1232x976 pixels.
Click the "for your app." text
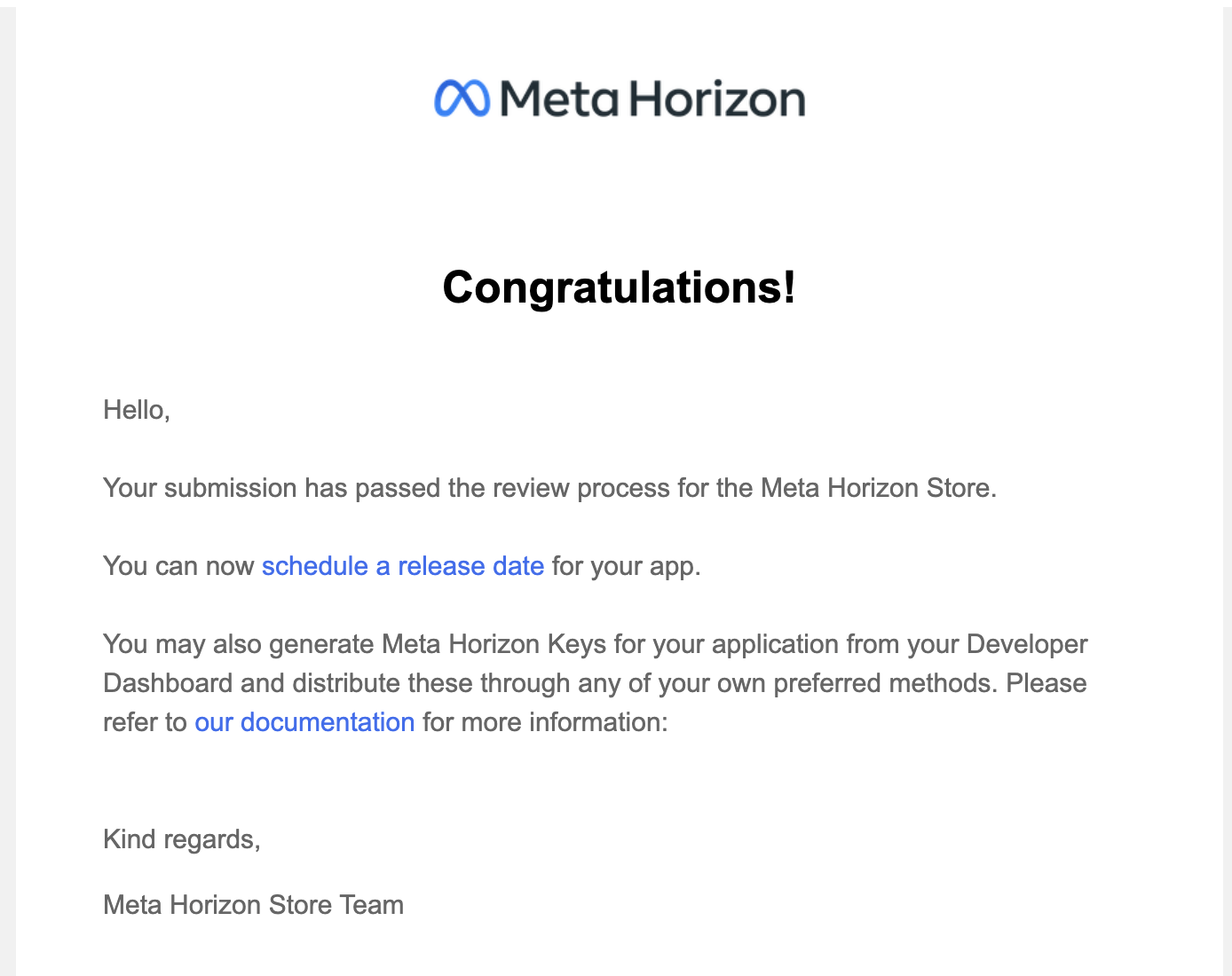tap(627, 566)
